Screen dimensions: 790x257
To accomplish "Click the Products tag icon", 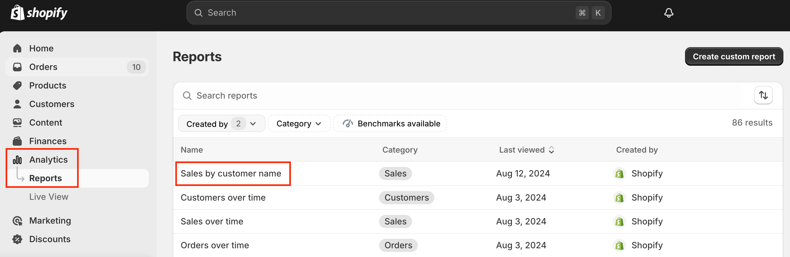I will (x=18, y=85).
